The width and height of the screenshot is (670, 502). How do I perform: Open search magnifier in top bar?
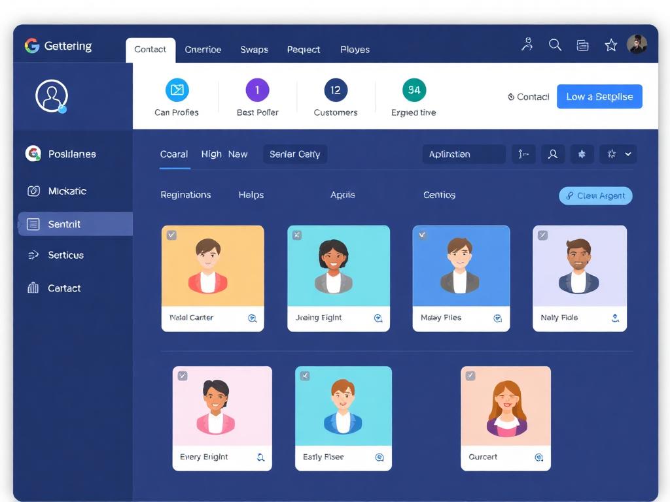555,45
